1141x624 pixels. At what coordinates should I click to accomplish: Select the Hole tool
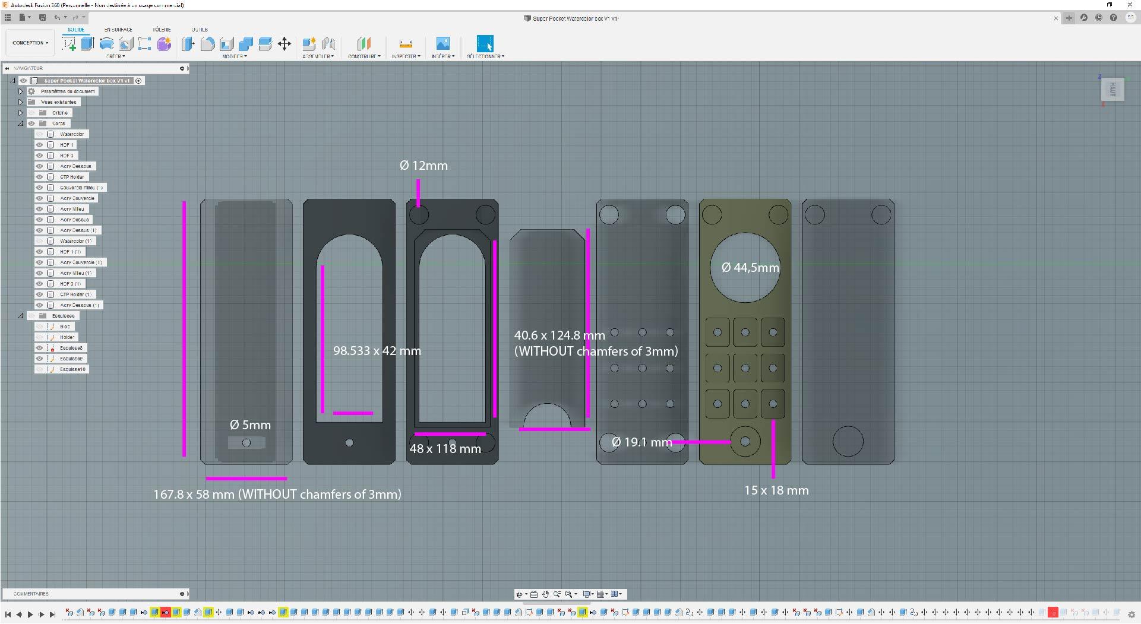coord(126,43)
